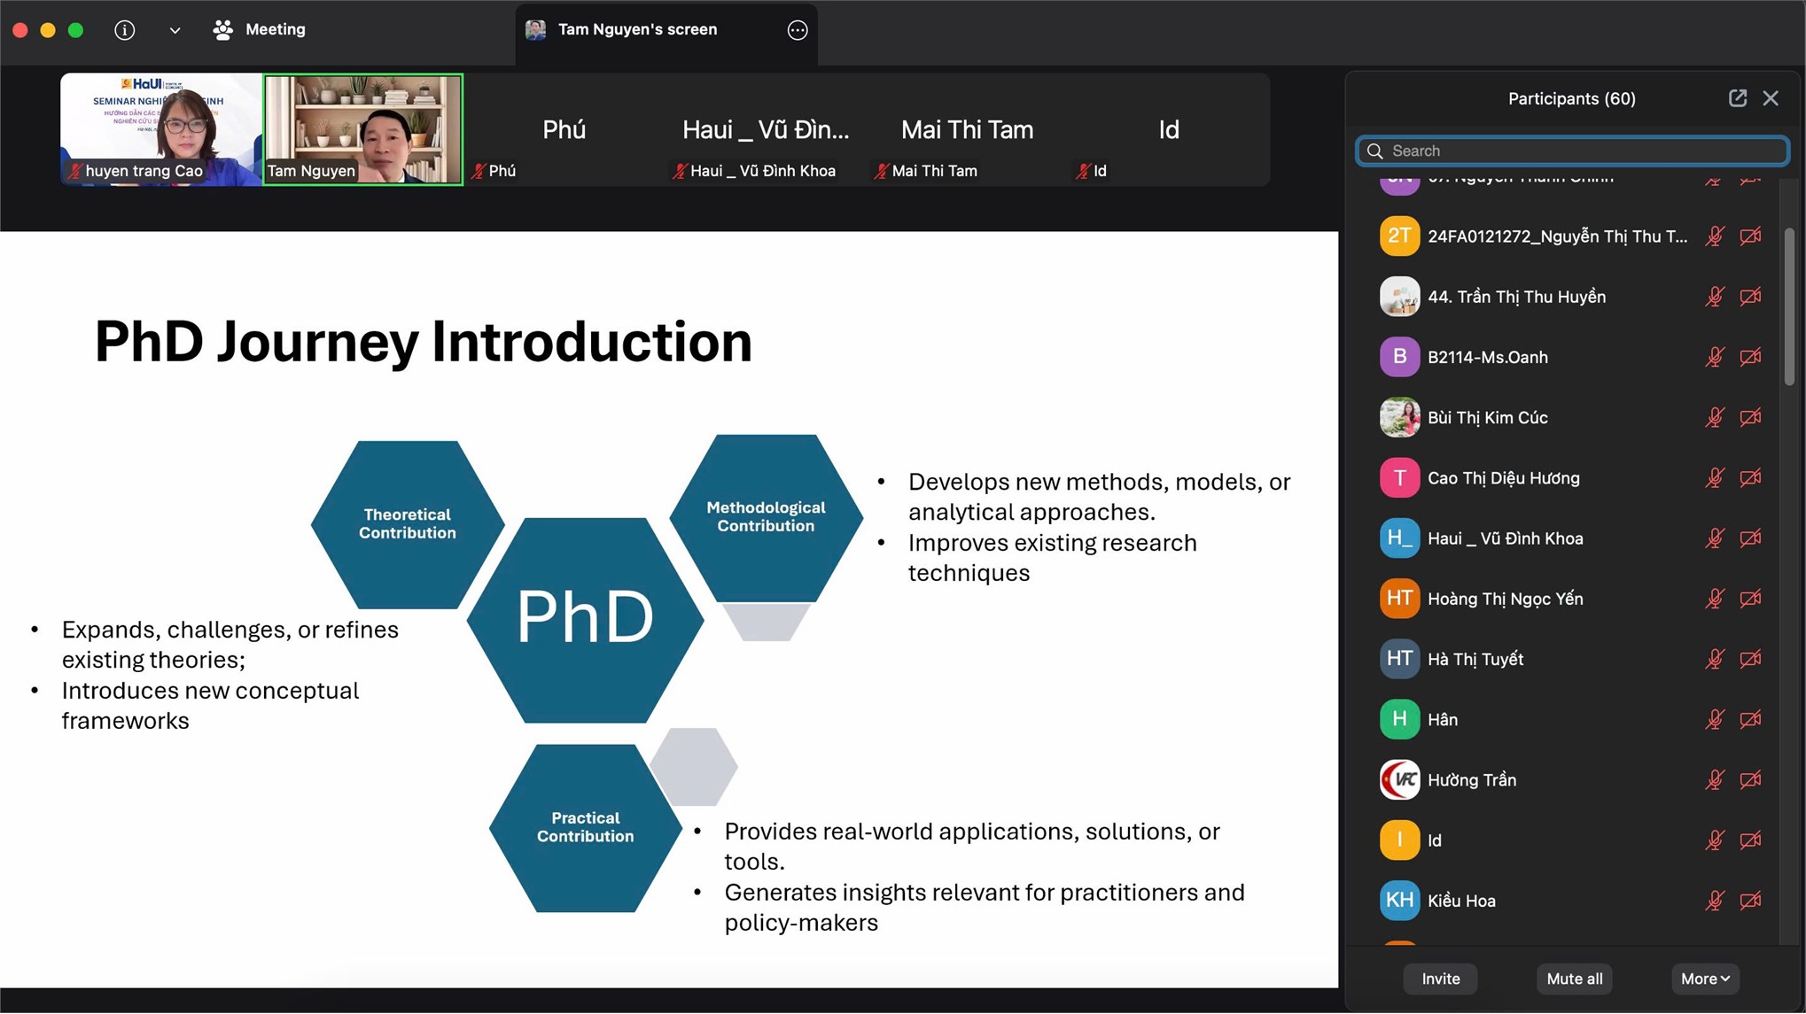
Task: Open Tam Nguyen's screen options ellipsis
Action: coord(797,30)
